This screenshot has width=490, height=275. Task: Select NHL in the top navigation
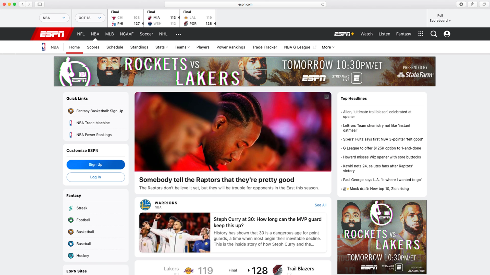pos(163,34)
